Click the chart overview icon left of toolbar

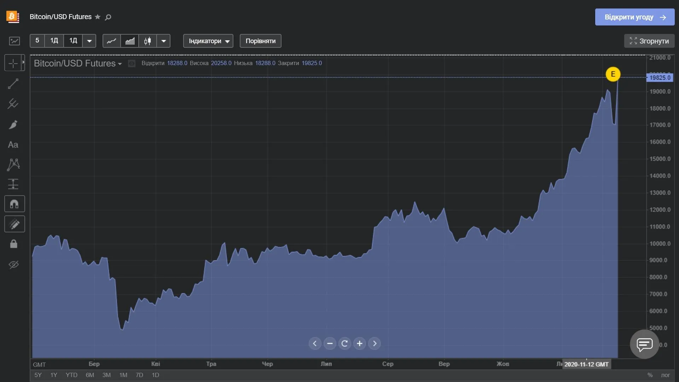[14, 41]
